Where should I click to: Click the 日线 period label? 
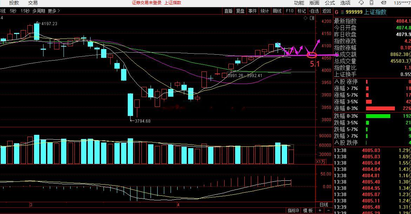324,205
